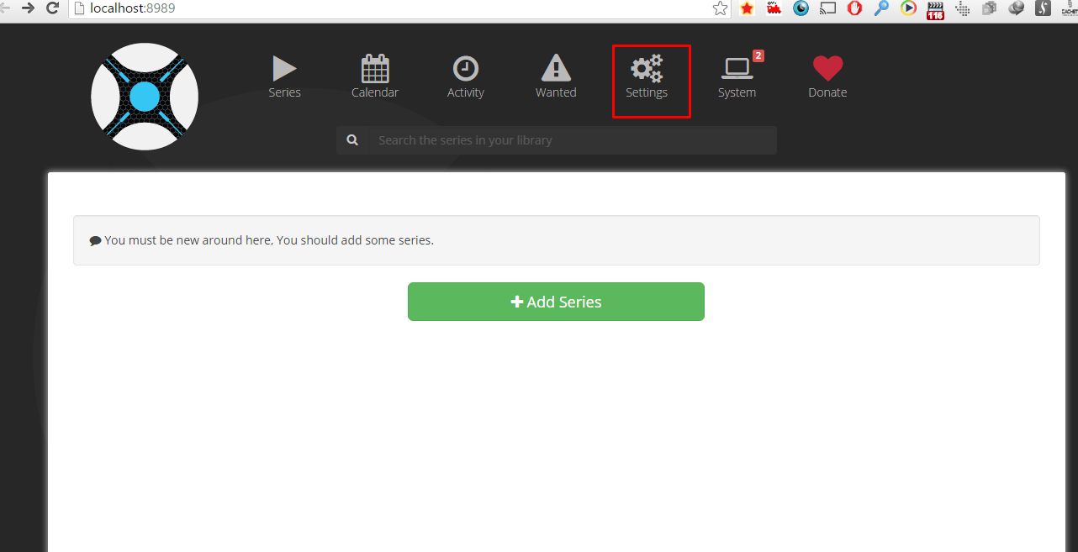Click the search magnifier icon

352,140
